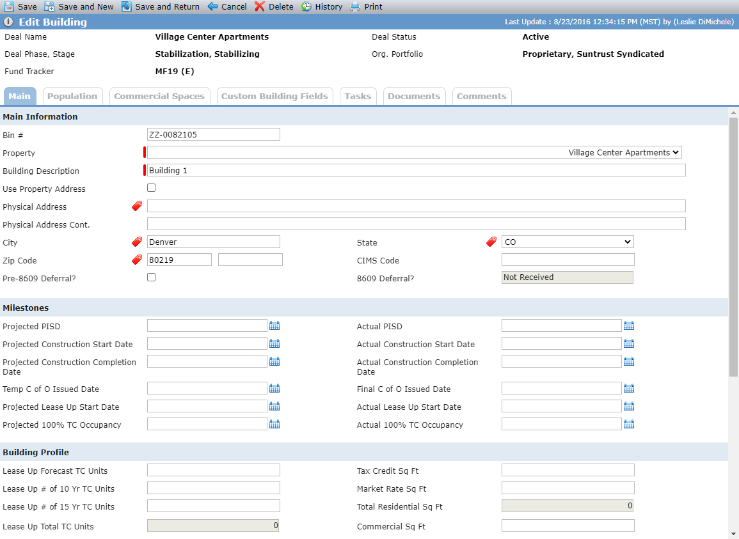Click the Save and New button label
739x539 pixels.
coord(86,6)
